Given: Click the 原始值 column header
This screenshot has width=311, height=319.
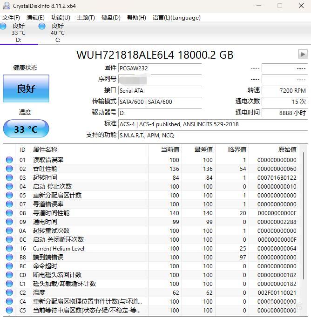Looking at the screenshot, I should coord(274,150).
